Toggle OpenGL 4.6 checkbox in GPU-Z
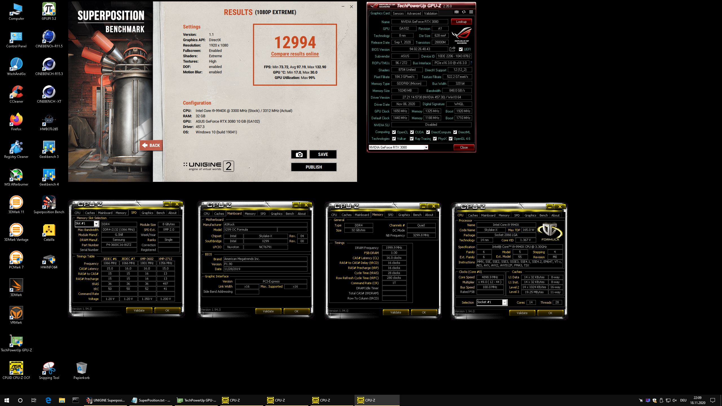 tap(451, 139)
